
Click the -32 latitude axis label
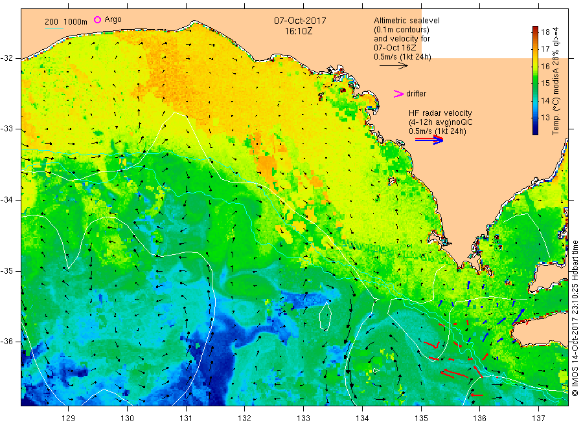(x=6, y=58)
